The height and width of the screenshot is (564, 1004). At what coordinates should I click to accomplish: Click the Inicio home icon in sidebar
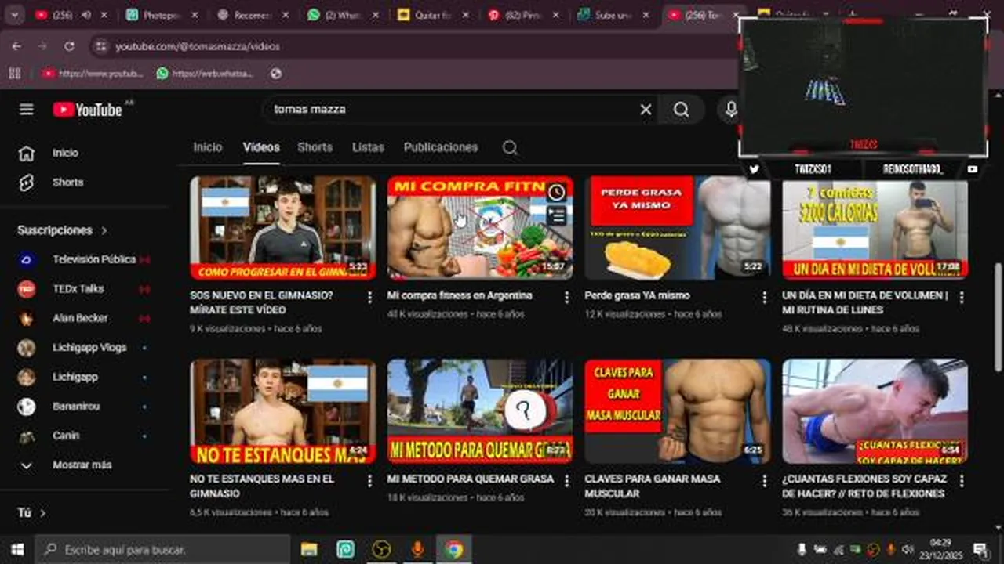tap(26, 153)
